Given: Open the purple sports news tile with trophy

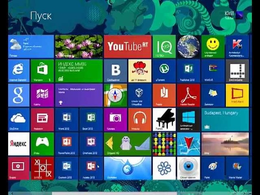Looking at the screenshot, I should pos(79,95).
